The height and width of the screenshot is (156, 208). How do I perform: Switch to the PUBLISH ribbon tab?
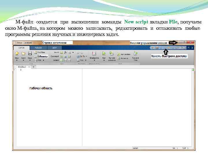click(x=38, y=48)
